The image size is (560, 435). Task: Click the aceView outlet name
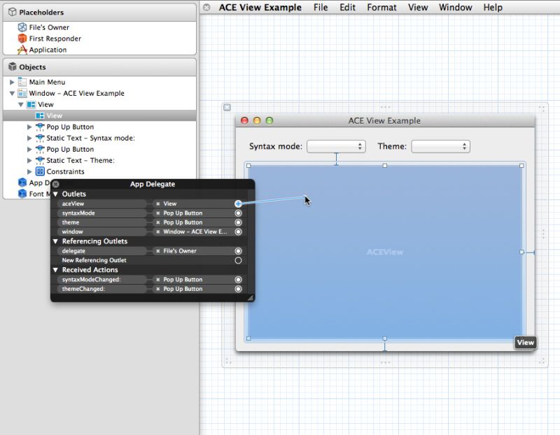click(73, 204)
